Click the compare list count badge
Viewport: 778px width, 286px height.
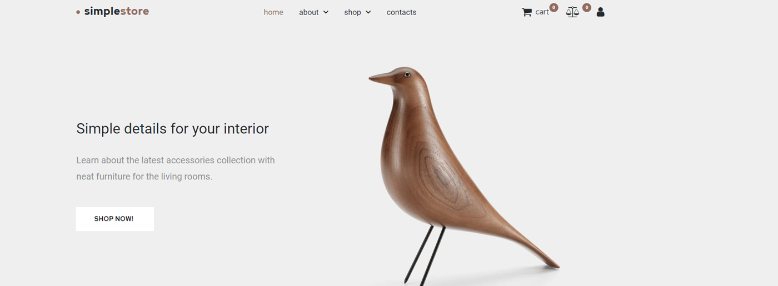click(x=587, y=7)
